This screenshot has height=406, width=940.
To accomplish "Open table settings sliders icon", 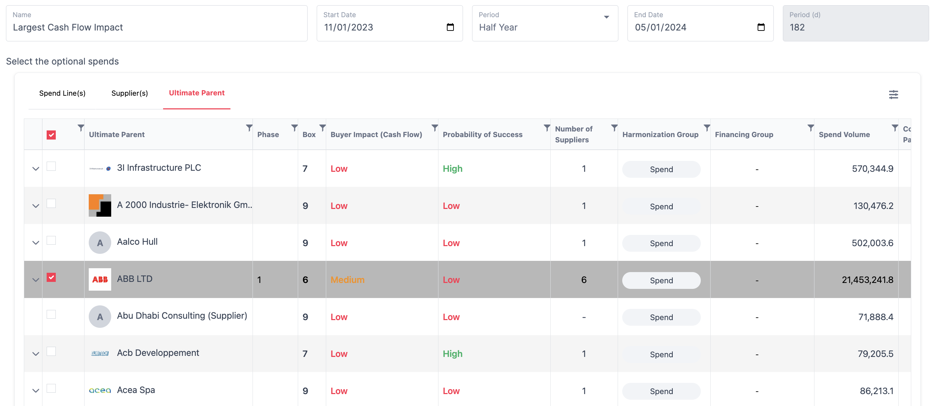I will point(893,95).
